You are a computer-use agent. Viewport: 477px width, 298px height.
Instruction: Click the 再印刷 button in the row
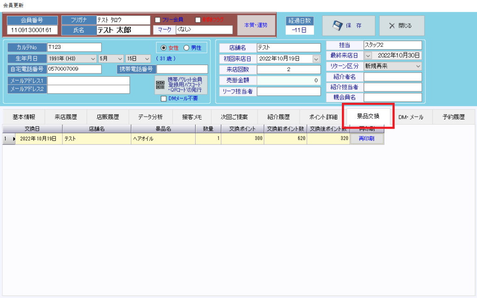tap(367, 139)
